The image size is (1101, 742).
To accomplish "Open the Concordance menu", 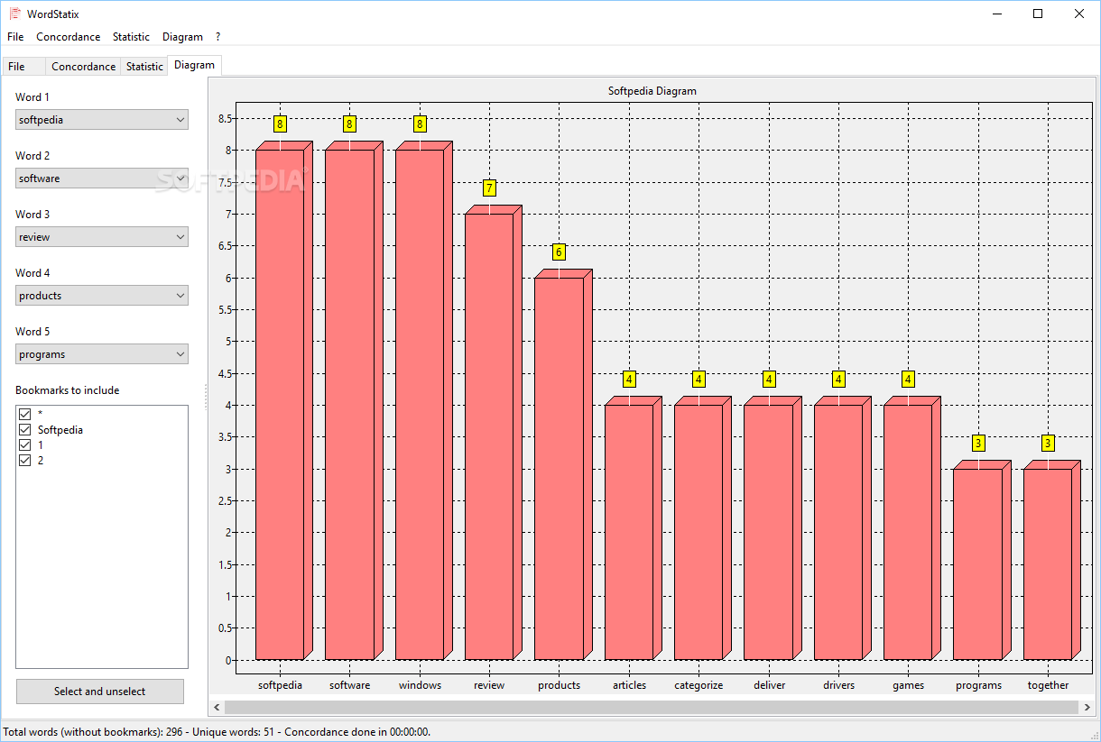I will (x=69, y=37).
